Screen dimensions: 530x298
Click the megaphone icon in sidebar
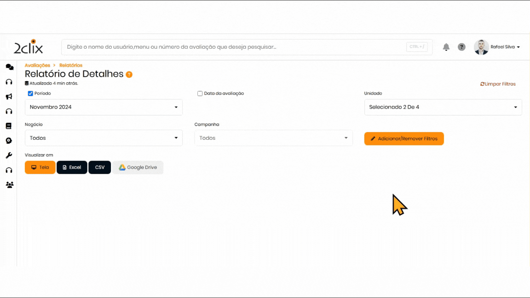9,97
